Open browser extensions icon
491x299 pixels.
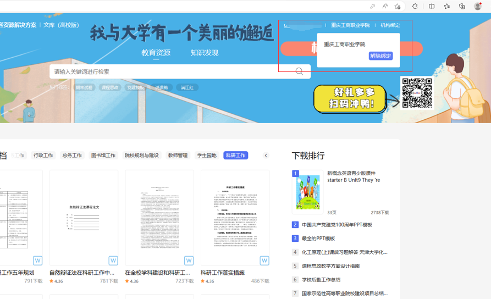point(415,7)
